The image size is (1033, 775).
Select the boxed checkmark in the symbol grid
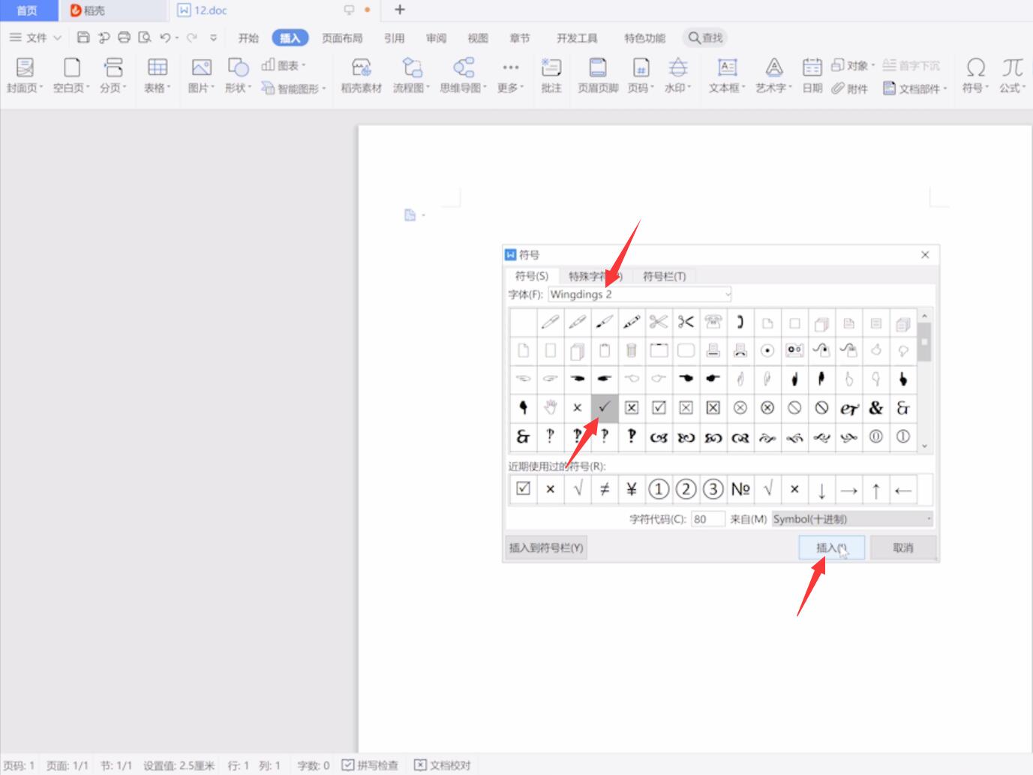click(x=659, y=408)
